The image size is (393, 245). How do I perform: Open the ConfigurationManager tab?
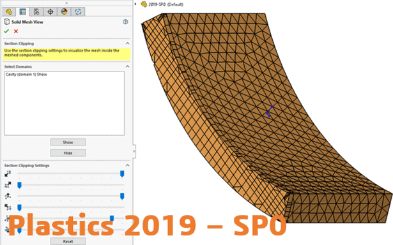[36, 11]
